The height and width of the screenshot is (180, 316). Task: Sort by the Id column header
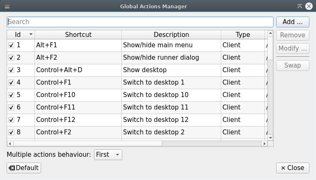click(x=21, y=34)
